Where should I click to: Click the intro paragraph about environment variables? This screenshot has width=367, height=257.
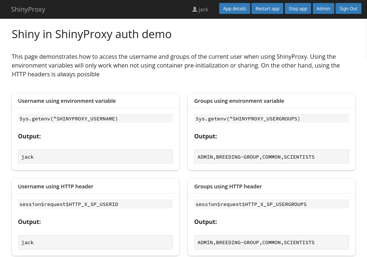tap(176, 65)
